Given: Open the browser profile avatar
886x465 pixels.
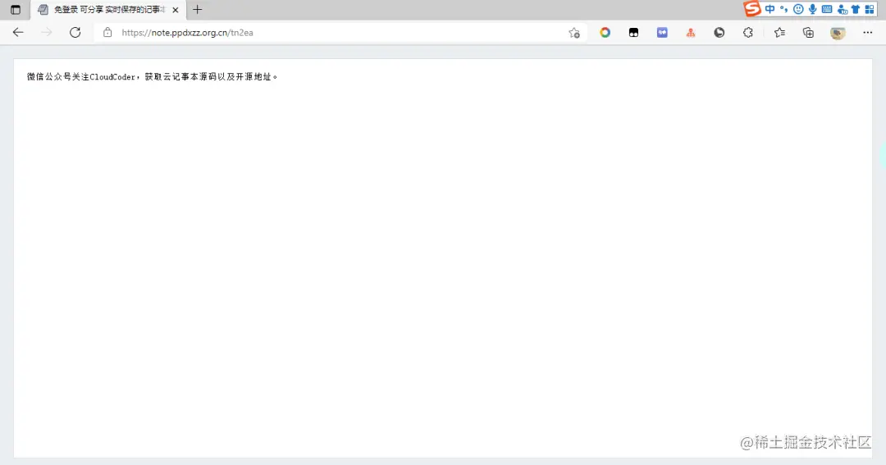Looking at the screenshot, I should tap(838, 33).
